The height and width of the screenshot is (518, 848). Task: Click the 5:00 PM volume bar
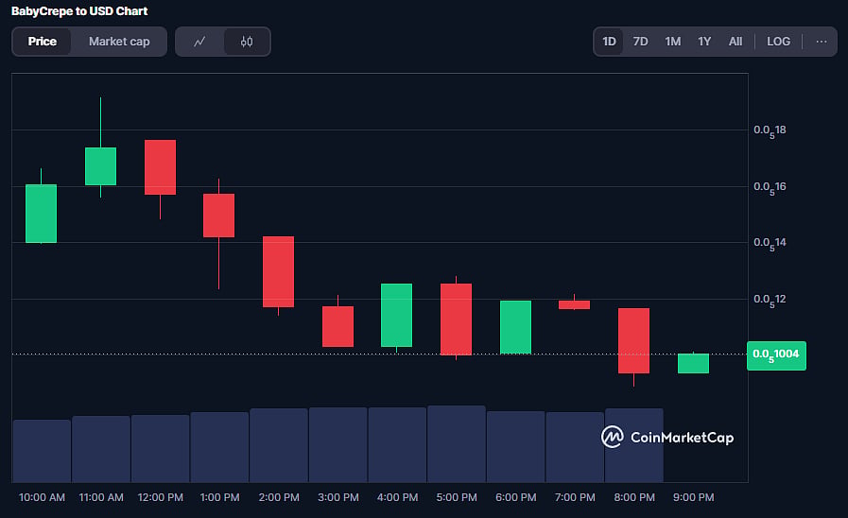click(x=456, y=444)
